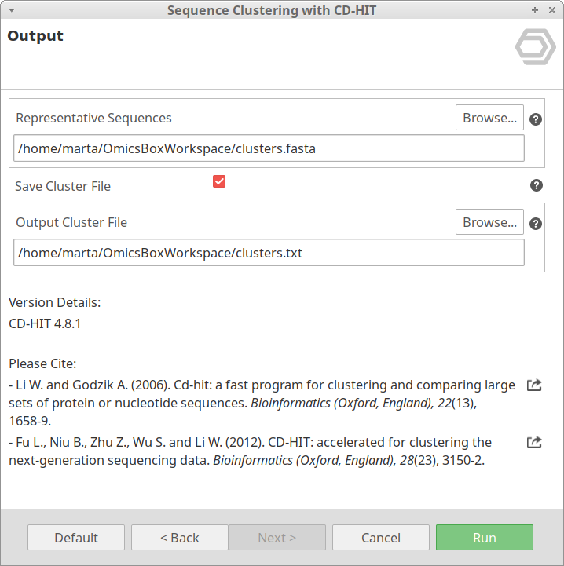Open the window menu arrow in title bar
This screenshot has height=566, width=564.
(x=11, y=10)
